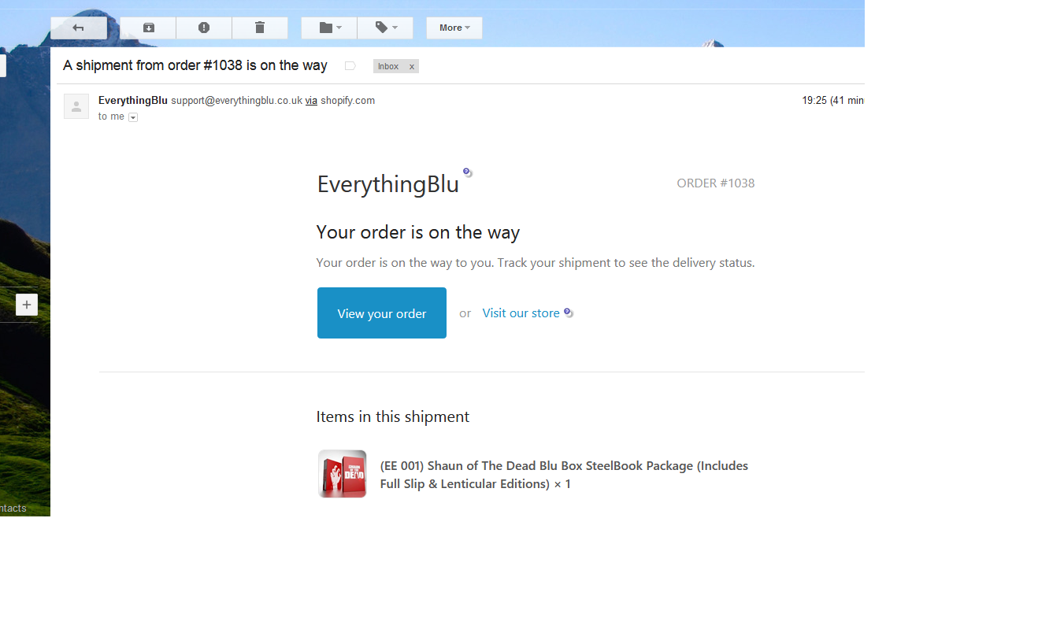Archive this email
The width and height of the screenshot is (1064, 629).
click(x=148, y=28)
